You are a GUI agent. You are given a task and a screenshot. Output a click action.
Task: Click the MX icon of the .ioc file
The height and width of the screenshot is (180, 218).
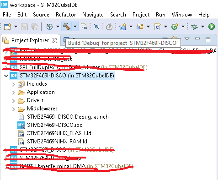tap(21, 125)
